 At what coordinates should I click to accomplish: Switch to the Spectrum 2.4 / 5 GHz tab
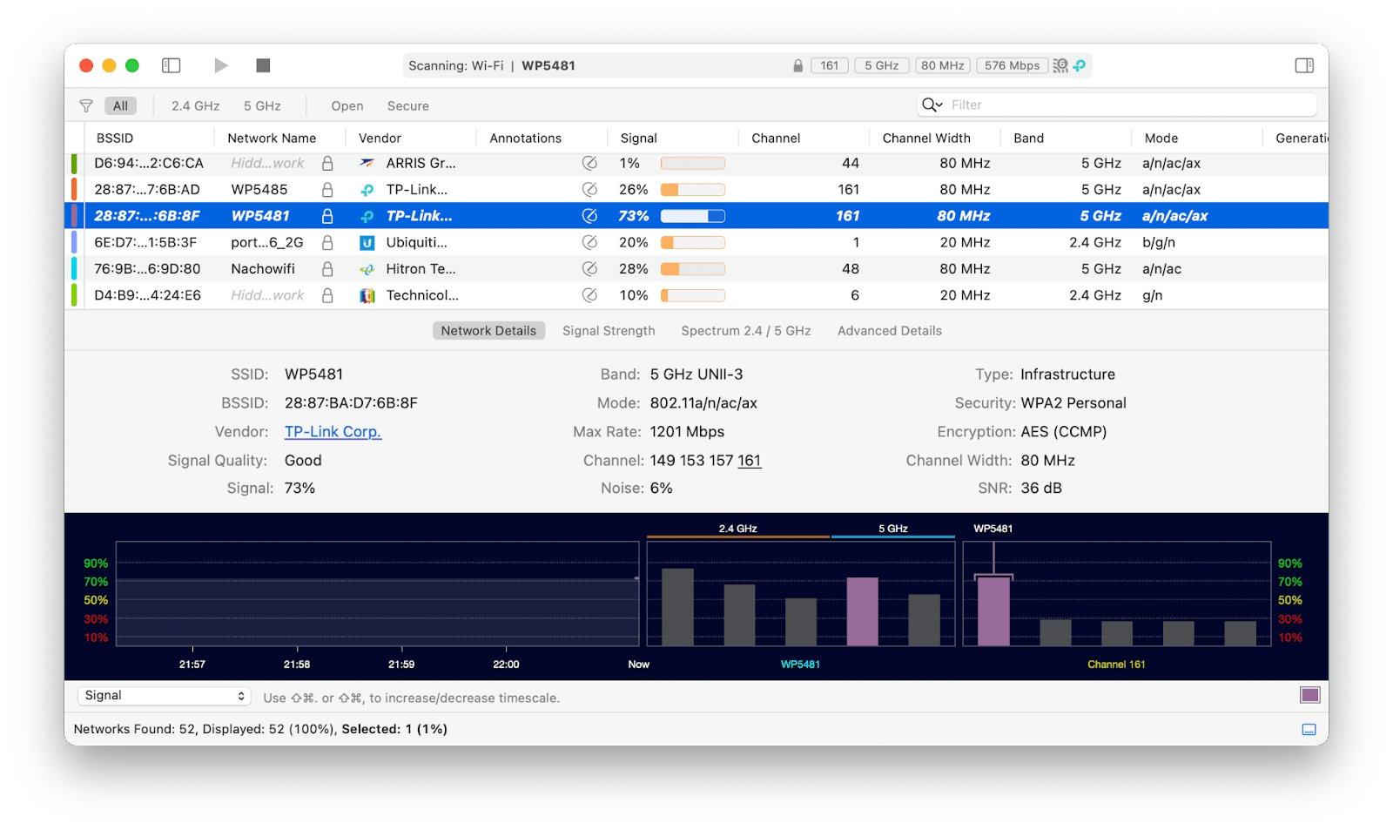746,331
